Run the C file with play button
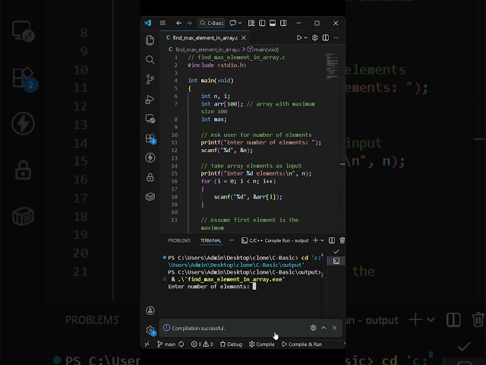 click(298, 37)
